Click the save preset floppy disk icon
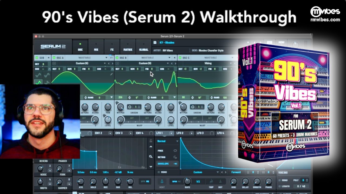Image resolution: width=346 pixels, height=194 pixels. point(155,43)
